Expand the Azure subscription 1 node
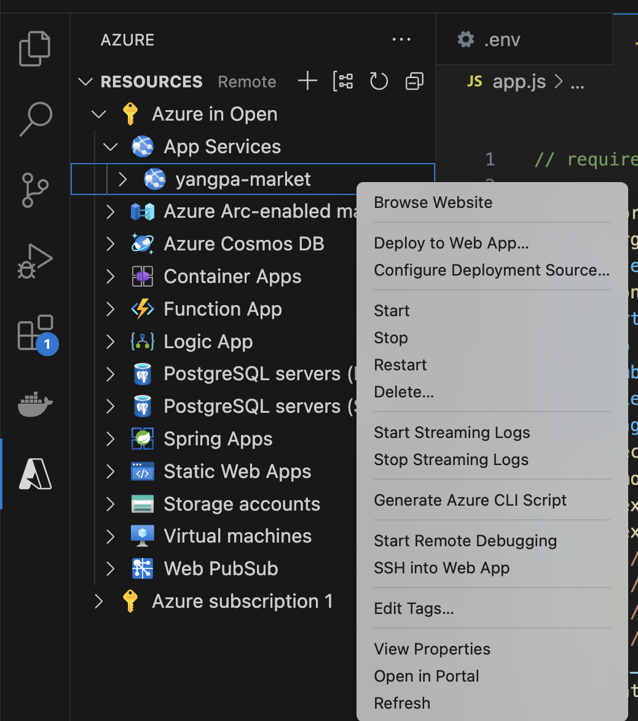This screenshot has height=721, width=638. tap(98, 602)
